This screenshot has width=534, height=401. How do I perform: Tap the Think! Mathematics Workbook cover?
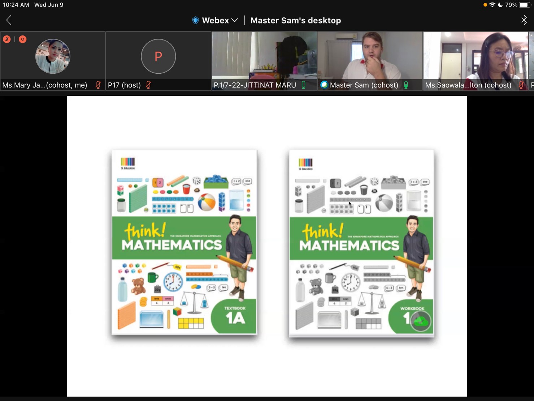click(x=361, y=243)
